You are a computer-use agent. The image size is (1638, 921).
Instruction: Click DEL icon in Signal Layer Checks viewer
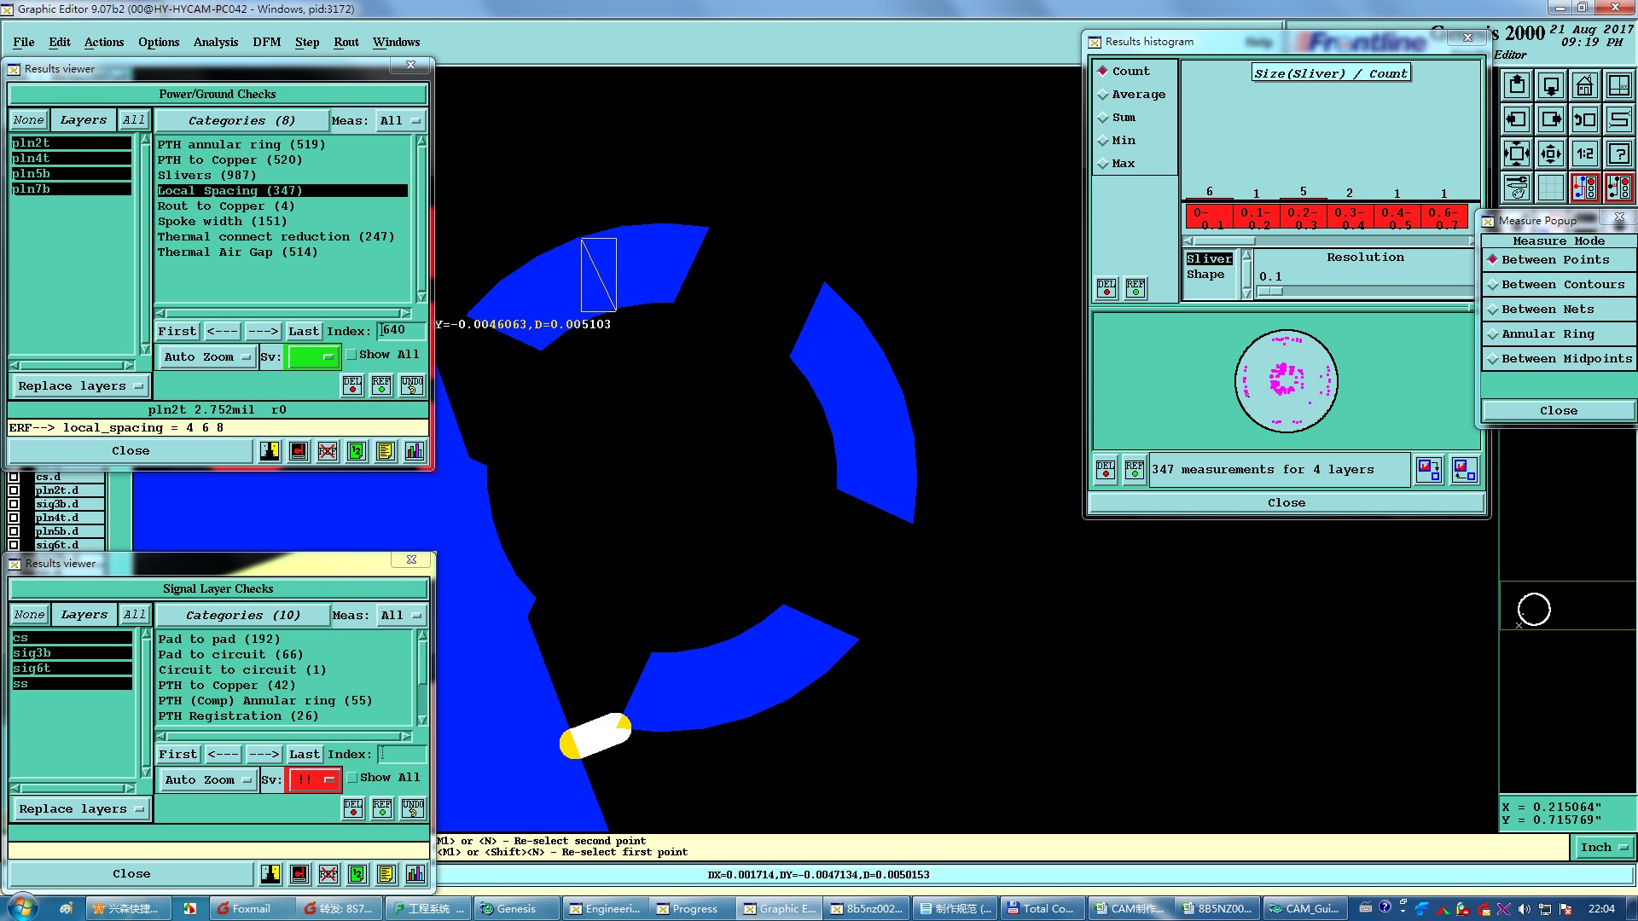[353, 808]
